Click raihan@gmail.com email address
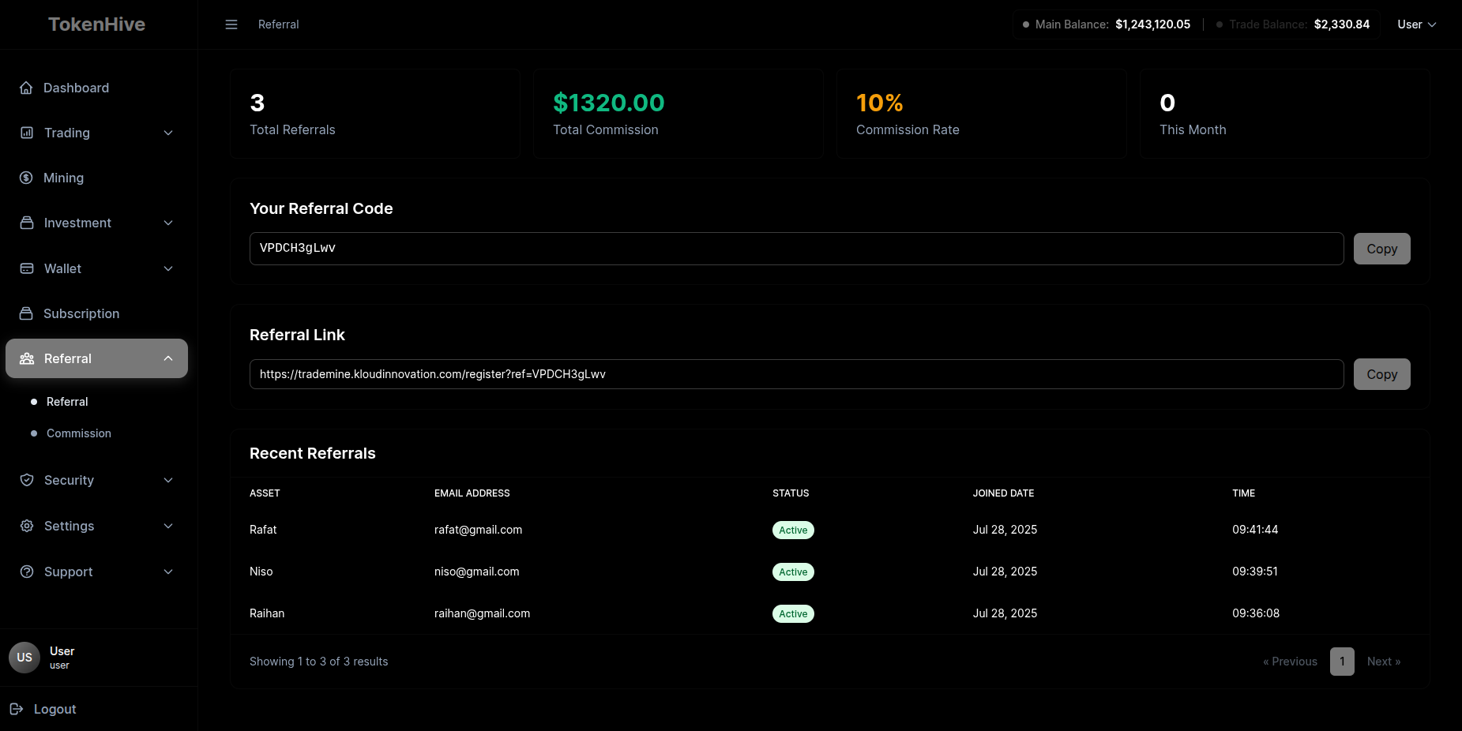 (x=482, y=613)
